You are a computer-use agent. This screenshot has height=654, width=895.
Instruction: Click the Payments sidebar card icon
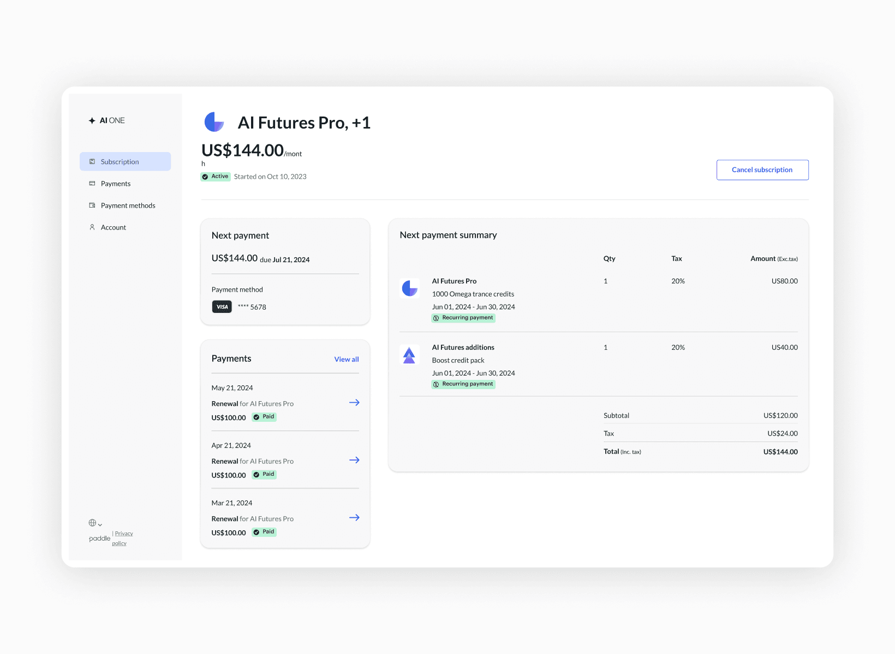[92, 183]
